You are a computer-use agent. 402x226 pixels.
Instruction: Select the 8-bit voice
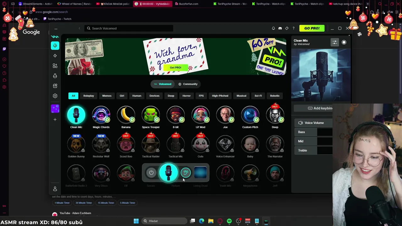176,115
